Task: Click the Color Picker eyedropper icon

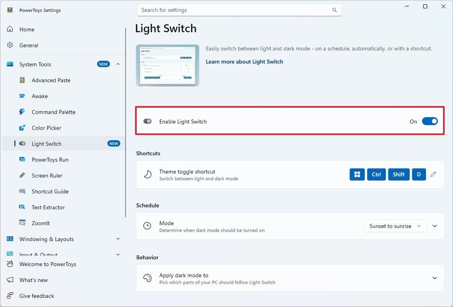Action: (22, 128)
